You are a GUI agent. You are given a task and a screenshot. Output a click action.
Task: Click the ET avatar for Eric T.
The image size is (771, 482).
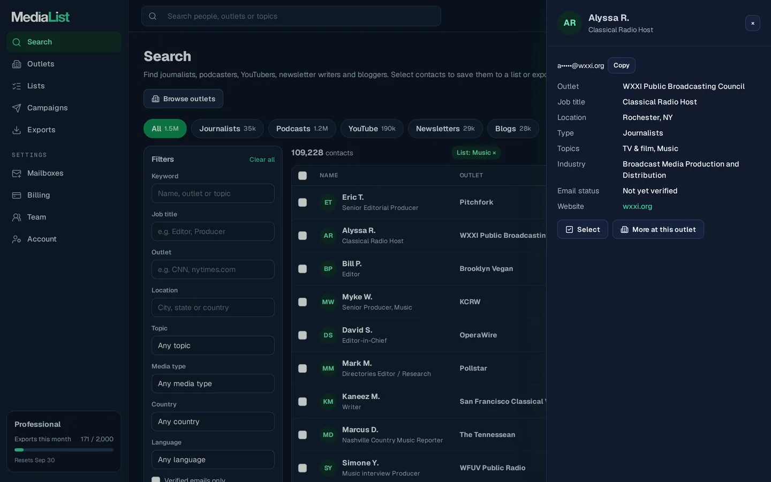(328, 202)
